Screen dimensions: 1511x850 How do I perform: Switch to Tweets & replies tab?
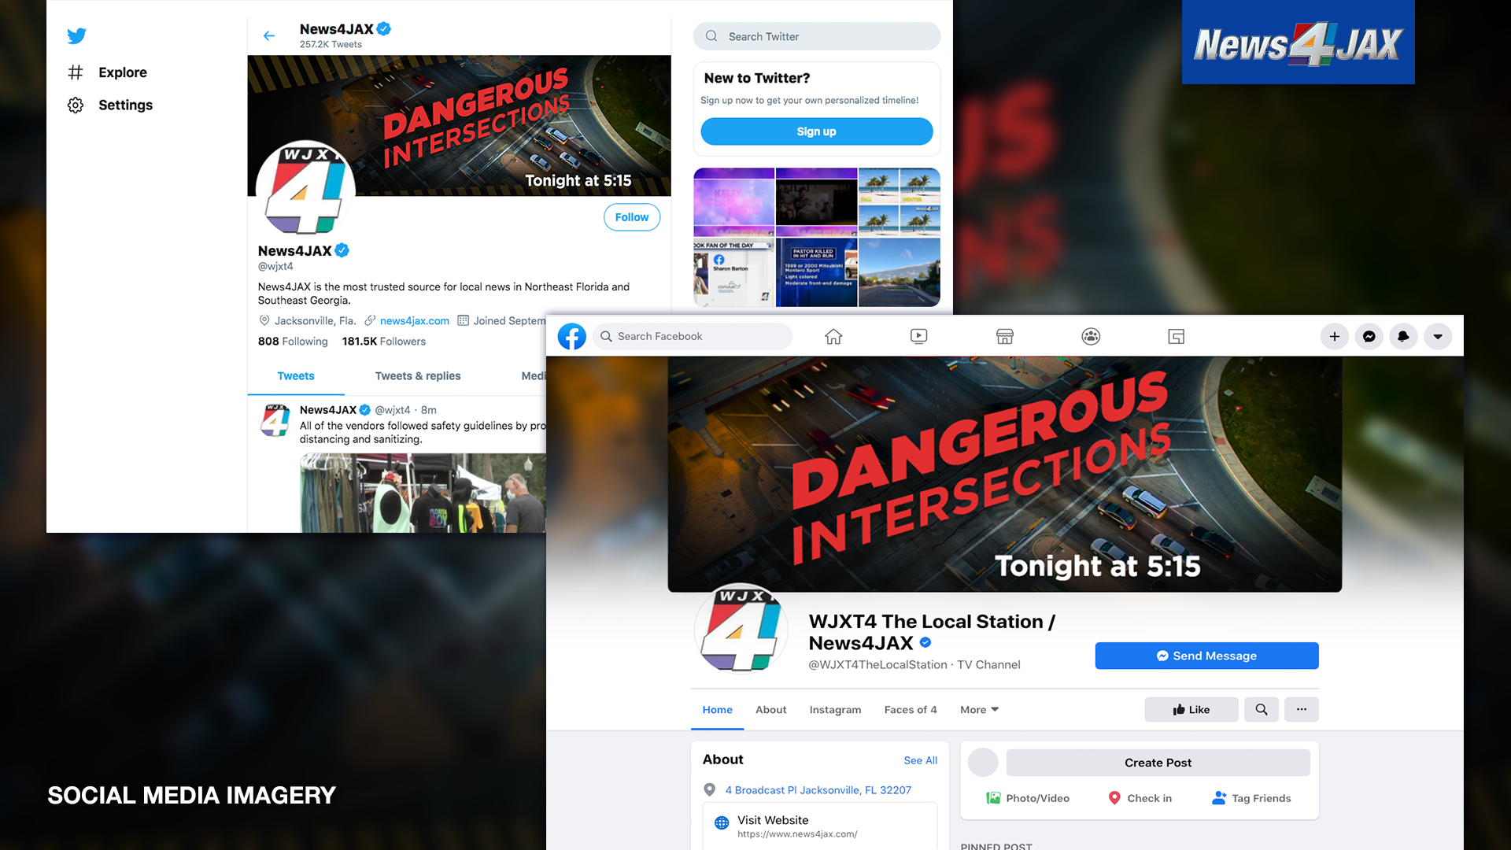click(418, 375)
